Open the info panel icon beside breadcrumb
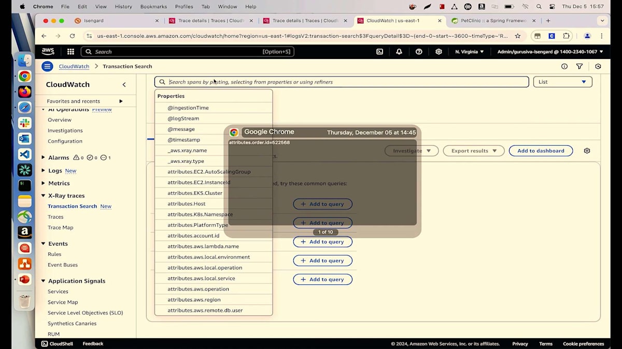Viewport: 622px width, 349px height. click(564, 66)
